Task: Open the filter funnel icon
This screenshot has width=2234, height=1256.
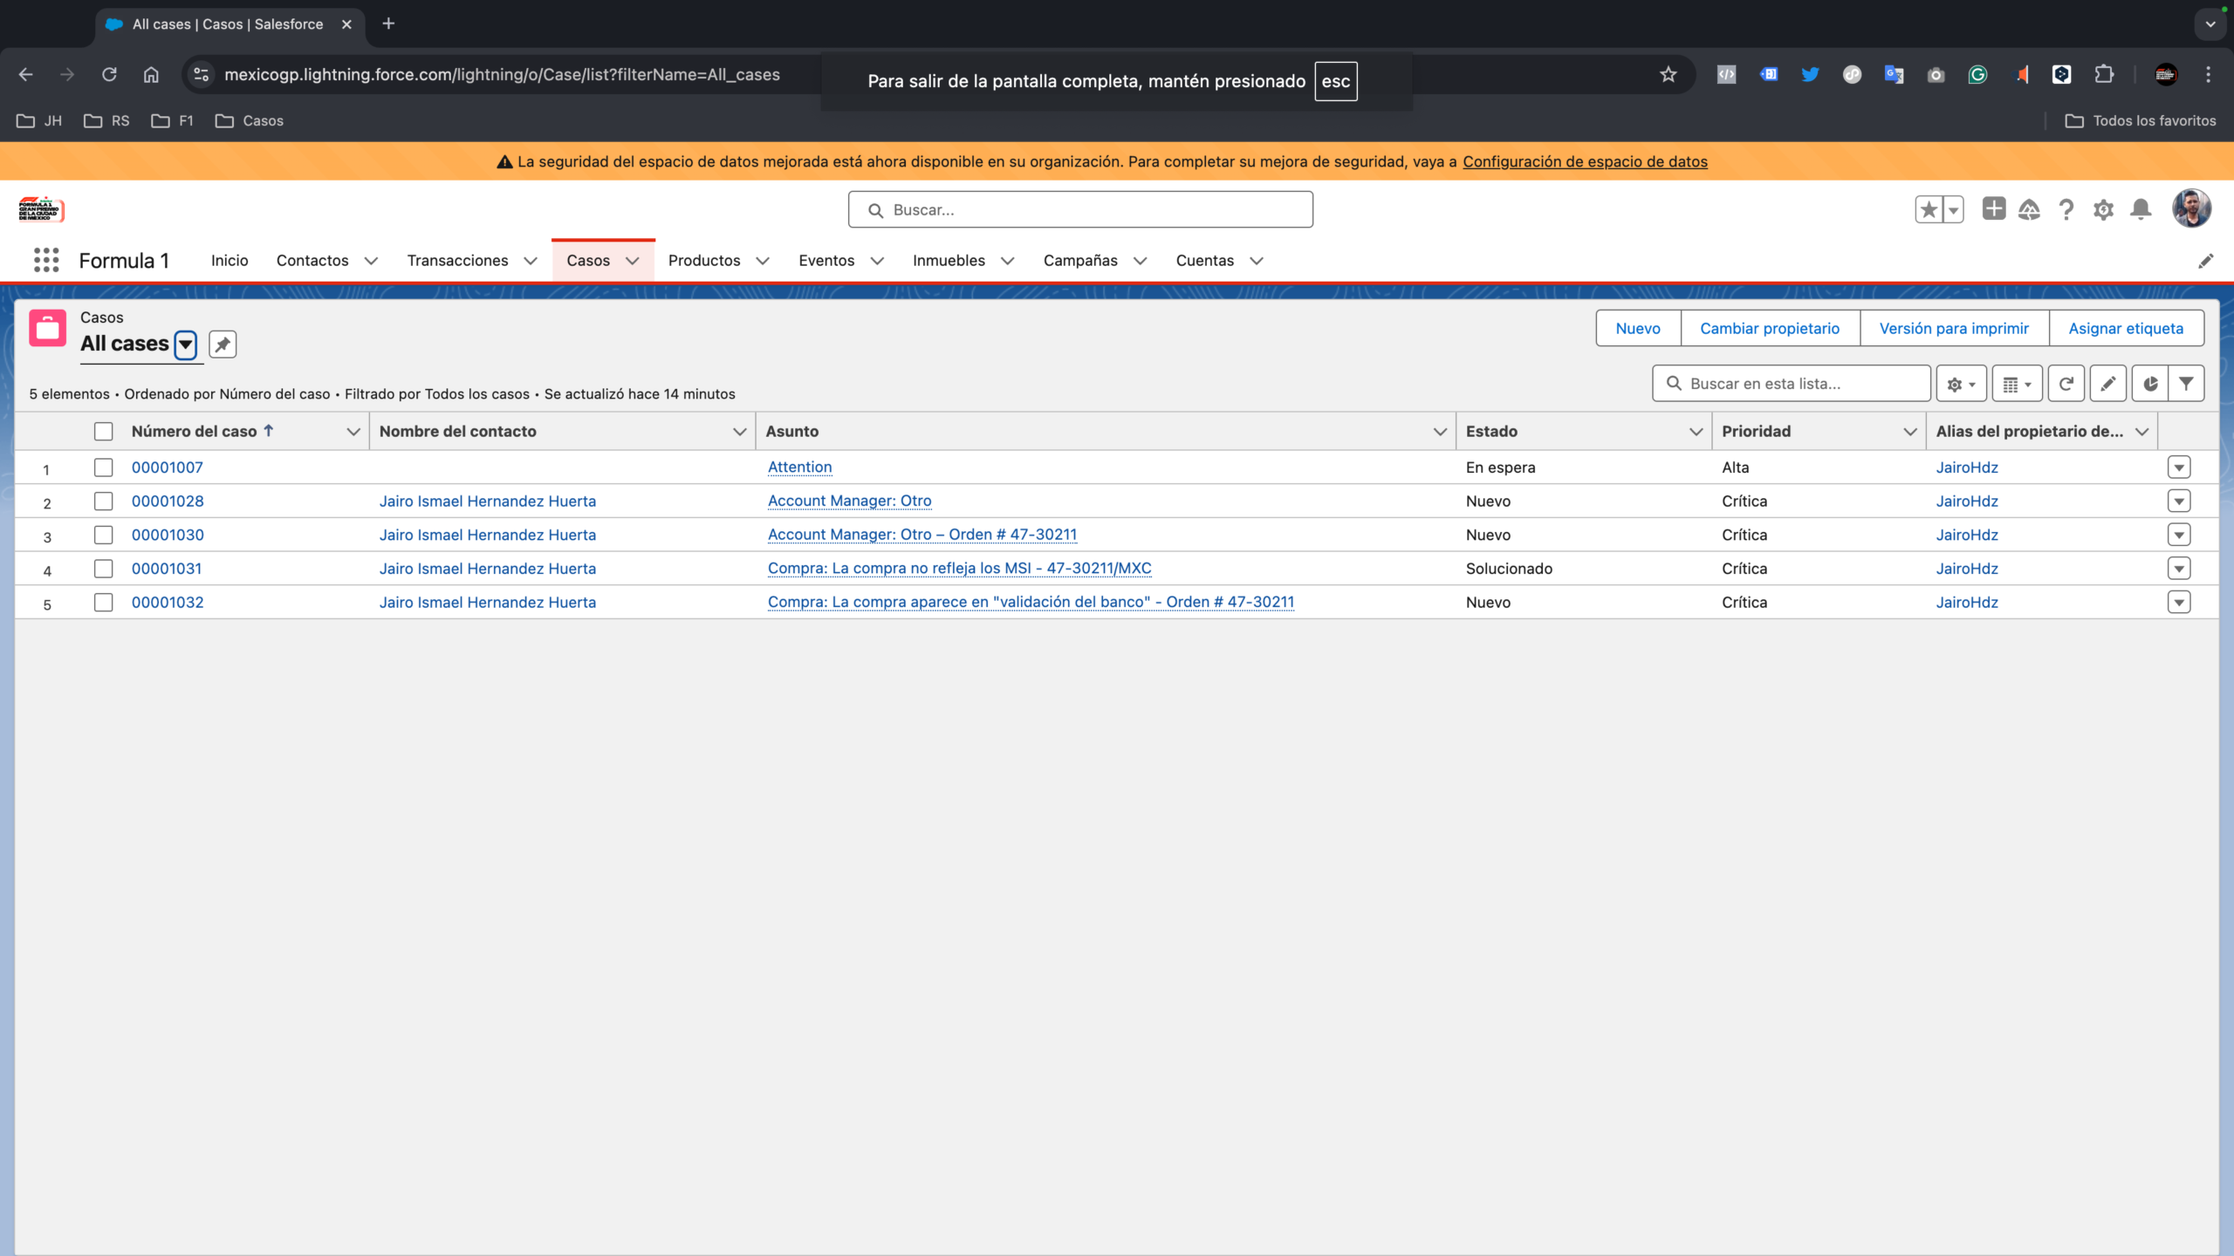Action: [x=2186, y=384]
